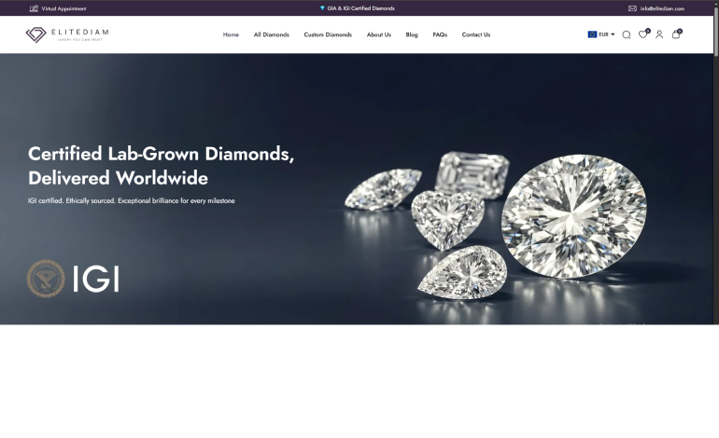
Task: Click the email envelope icon
Action: [x=632, y=8]
